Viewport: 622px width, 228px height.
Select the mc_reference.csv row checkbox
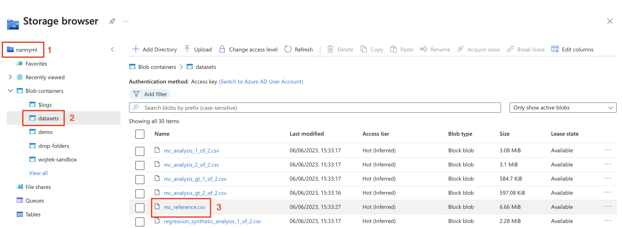click(140, 208)
